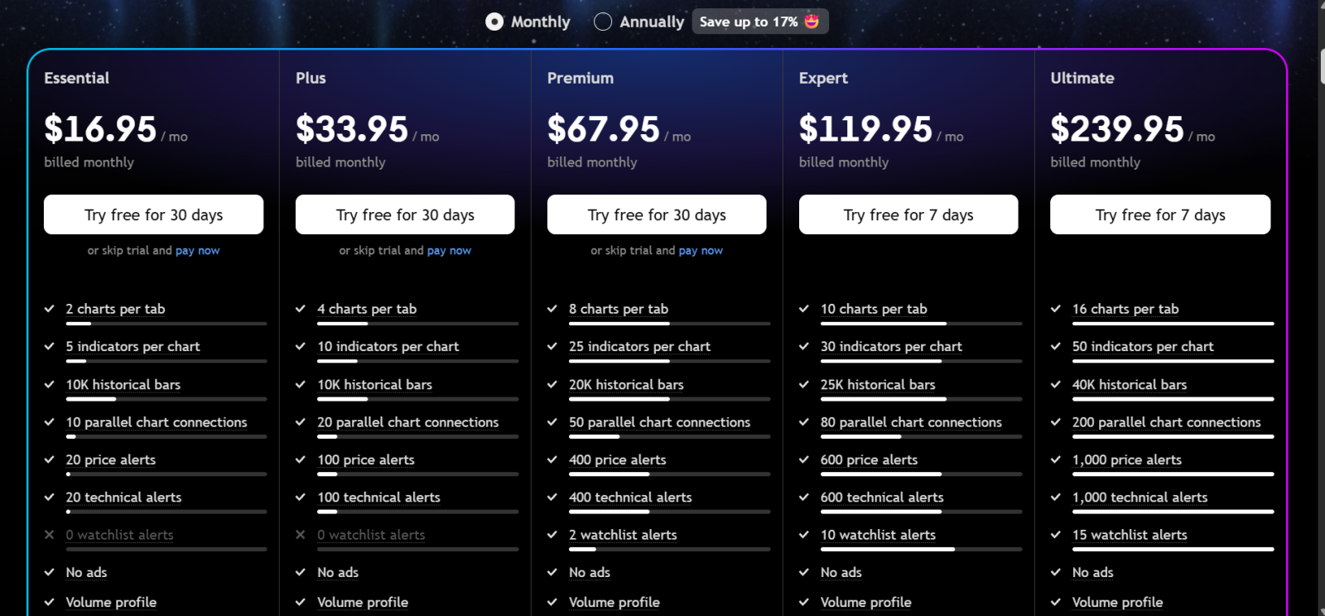Click pay now link under Premium plan
This screenshot has width=1325, height=616.
coord(701,250)
